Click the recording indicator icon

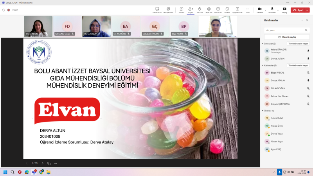(9, 10)
